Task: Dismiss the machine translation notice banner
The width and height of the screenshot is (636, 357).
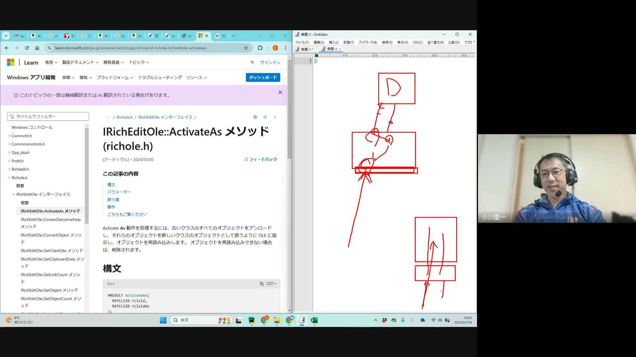Action: [x=280, y=93]
